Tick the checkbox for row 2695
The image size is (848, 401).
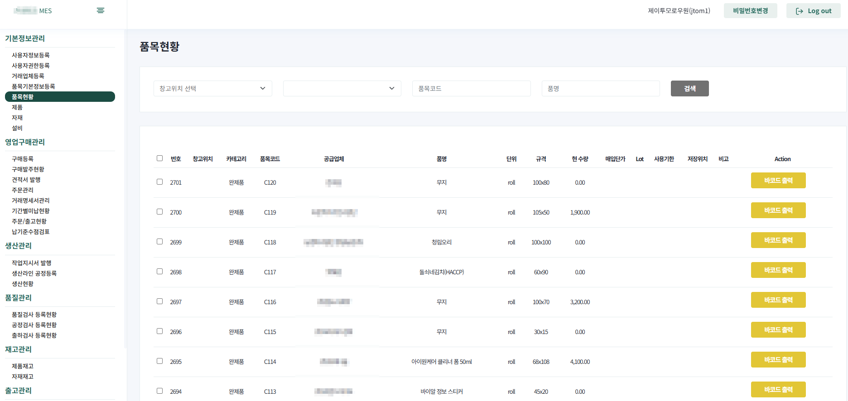click(159, 361)
